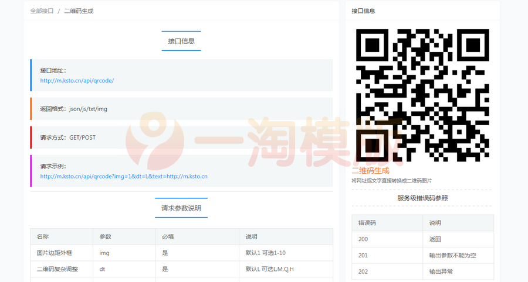528x282 pixels.
Task: Select the text 将网址或文字直接转换成二维码图片
Action: (392, 181)
